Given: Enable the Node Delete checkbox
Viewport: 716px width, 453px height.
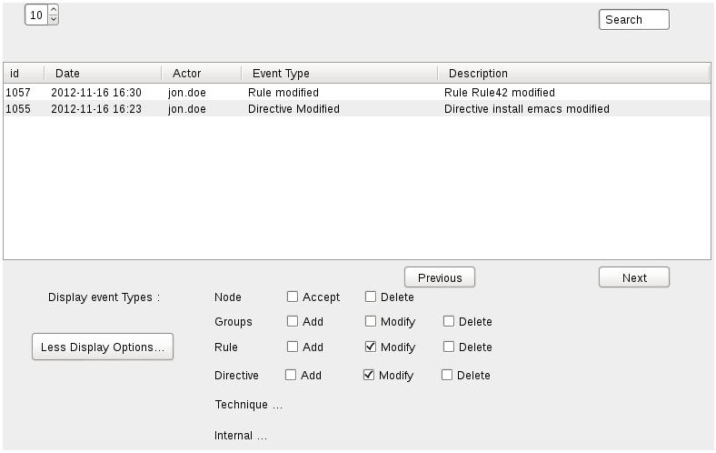Looking at the screenshot, I should click(371, 297).
